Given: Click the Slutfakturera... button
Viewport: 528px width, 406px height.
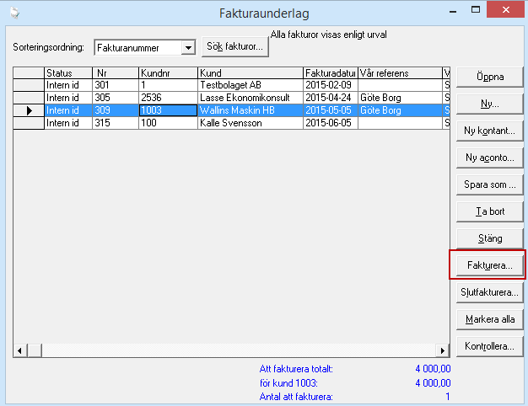Looking at the screenshot, I should tap(489, 292).
